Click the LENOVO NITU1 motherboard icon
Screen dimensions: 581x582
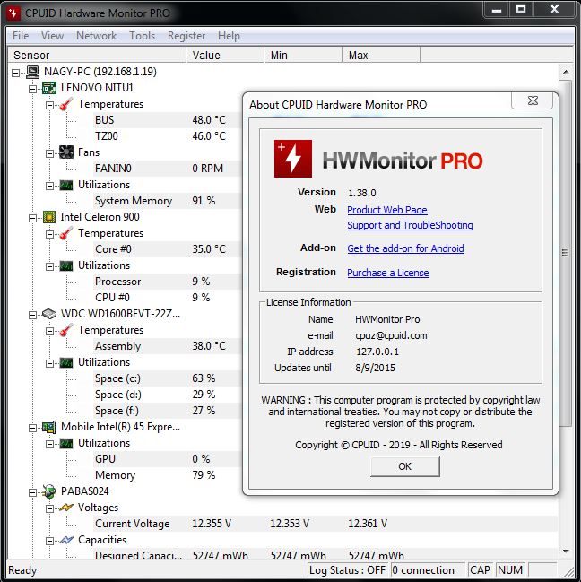(49, 88)
